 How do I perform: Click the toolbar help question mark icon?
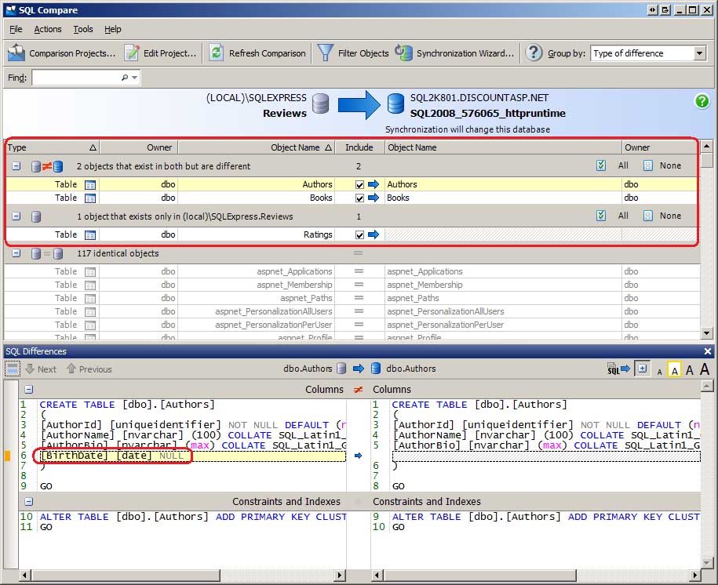tap(534, 53)
